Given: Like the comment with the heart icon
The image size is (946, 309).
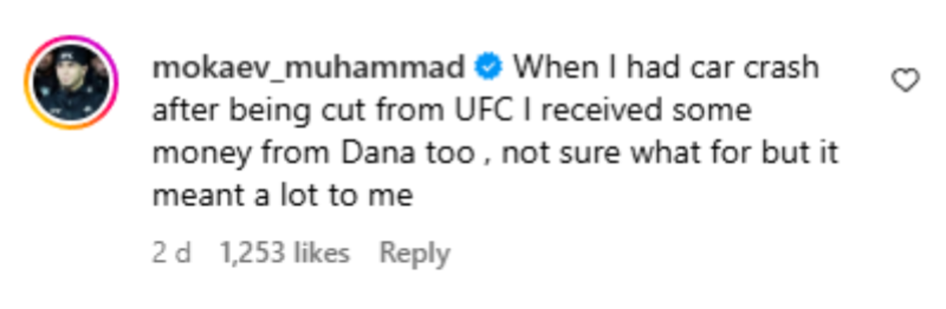Looking at the screenshot, I should point(906,79).
